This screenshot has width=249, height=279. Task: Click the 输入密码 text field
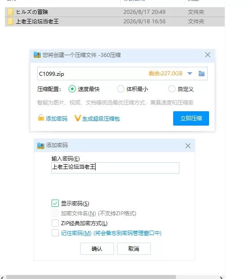click(115, 168)
